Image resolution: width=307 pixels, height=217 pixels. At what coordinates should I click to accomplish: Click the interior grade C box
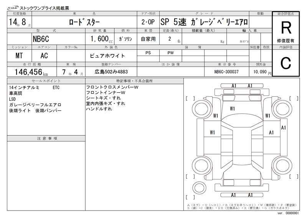click(286, 63)
